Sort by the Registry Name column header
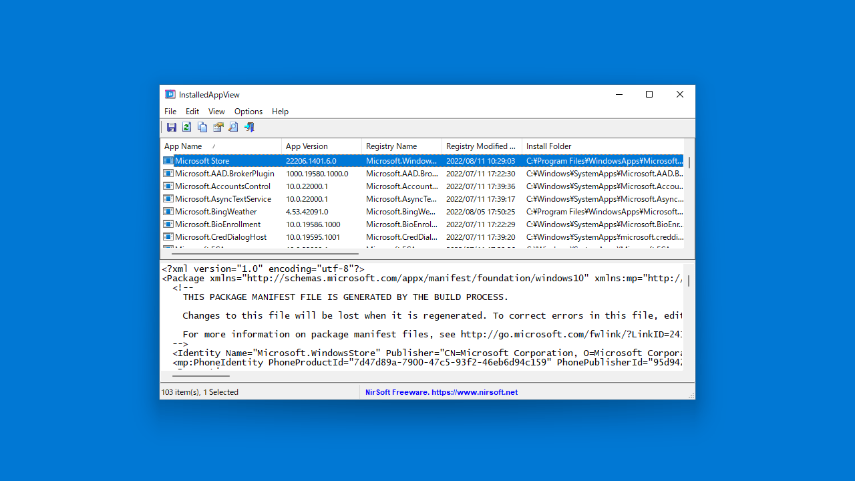Image resolution: width=855 pixels, height=481 pixels. pos(401,146)
